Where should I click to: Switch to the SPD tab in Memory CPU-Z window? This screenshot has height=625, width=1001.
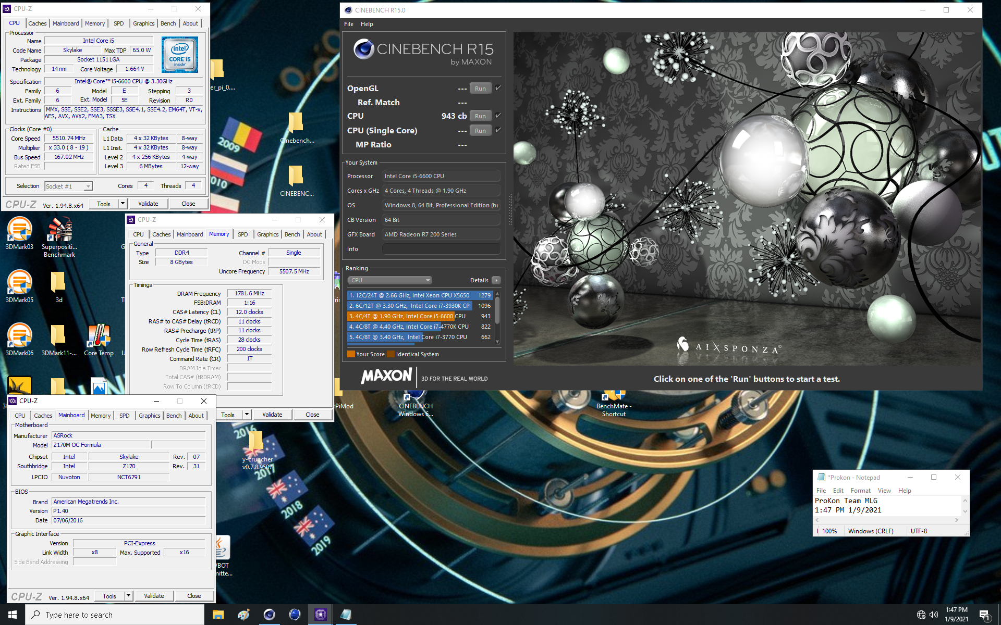click(243, 234)
